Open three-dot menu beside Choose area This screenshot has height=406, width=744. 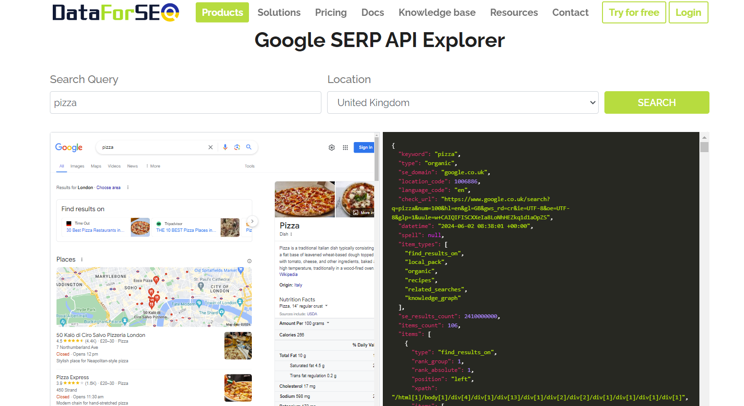[x=127, y=187]
